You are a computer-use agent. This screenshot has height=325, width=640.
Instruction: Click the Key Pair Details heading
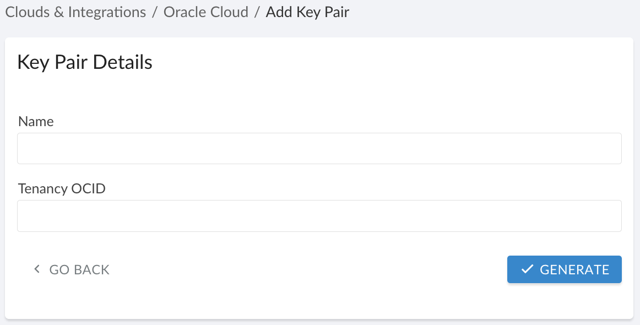(x=84, y=62)
